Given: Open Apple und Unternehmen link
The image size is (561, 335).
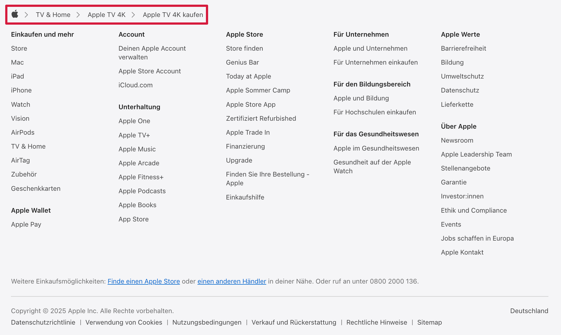Looking at the screenshot, I should tap(370, 48).
